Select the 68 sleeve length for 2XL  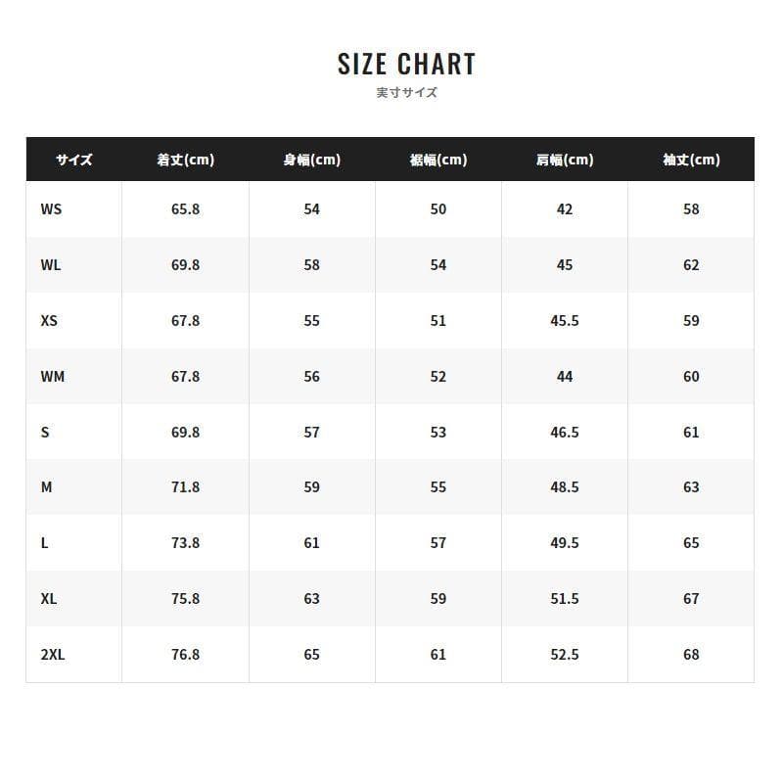point(691,655)
